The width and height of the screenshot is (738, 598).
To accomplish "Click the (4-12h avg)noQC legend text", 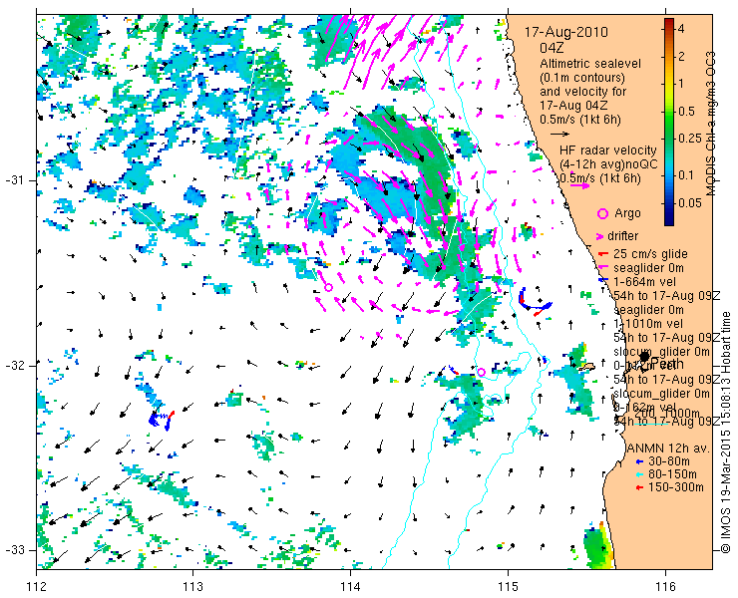I will coord(608,164).
